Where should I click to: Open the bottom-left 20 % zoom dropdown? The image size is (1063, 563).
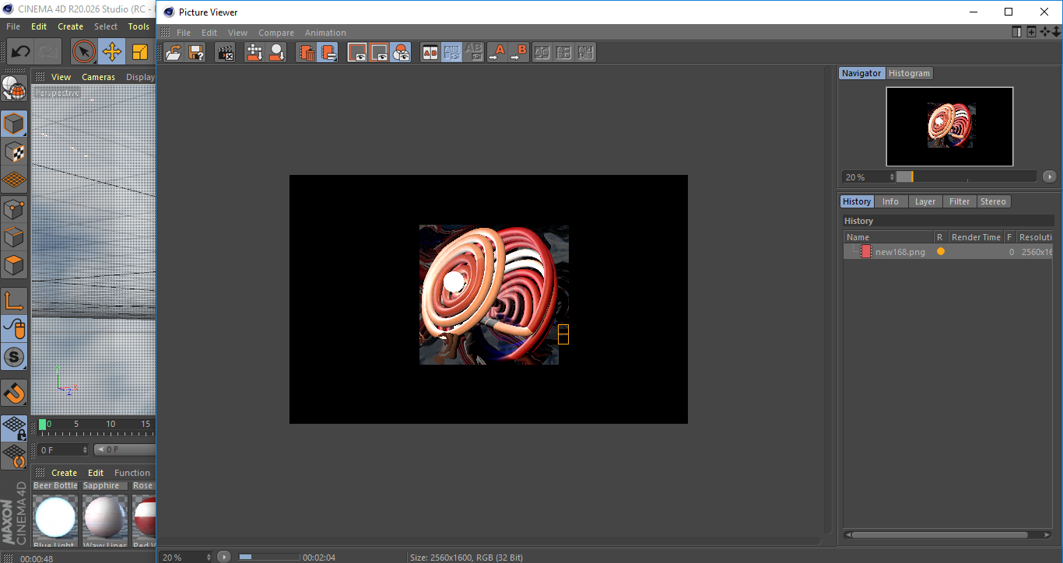(186, 557)
